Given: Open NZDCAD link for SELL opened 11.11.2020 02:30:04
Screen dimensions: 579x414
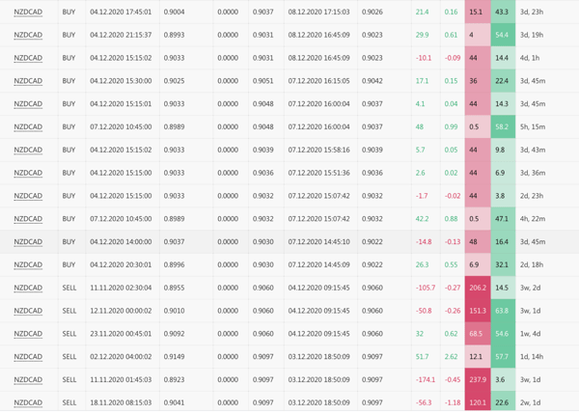Looking at the screenshot, I should 28,288.
